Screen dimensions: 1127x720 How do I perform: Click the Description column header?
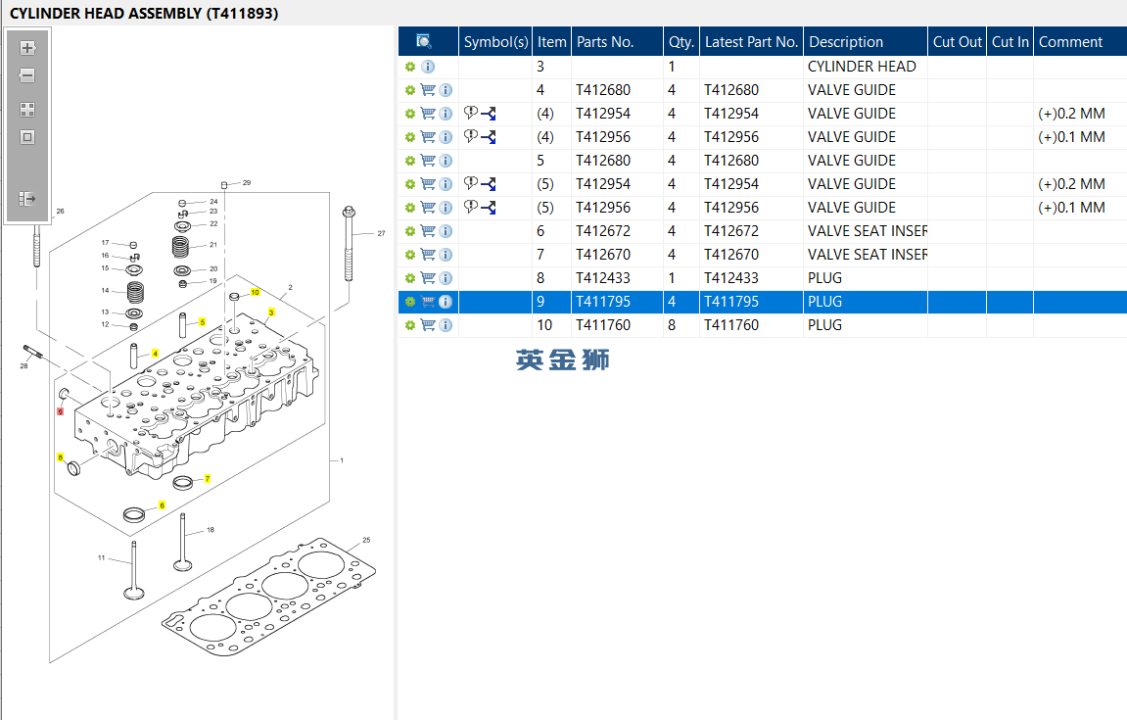point(846,41)
